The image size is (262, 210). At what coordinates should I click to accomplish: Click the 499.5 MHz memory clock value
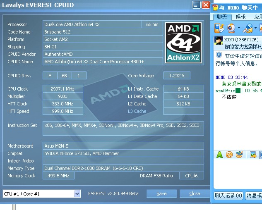(58, 176)
